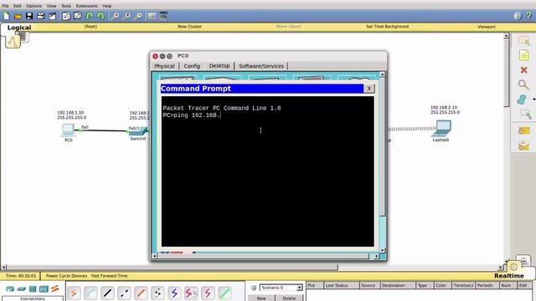
Task: Expand the drawing shape tool dropdown arrow
Action: pyautogui.click(x=534, y=99)
